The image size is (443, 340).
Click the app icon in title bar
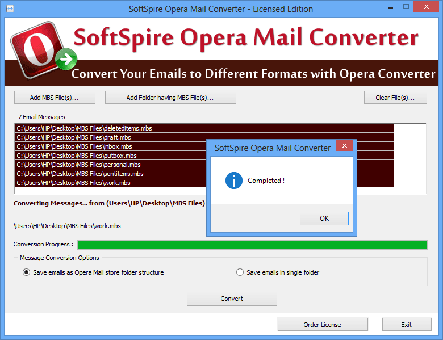coord(10,9)
